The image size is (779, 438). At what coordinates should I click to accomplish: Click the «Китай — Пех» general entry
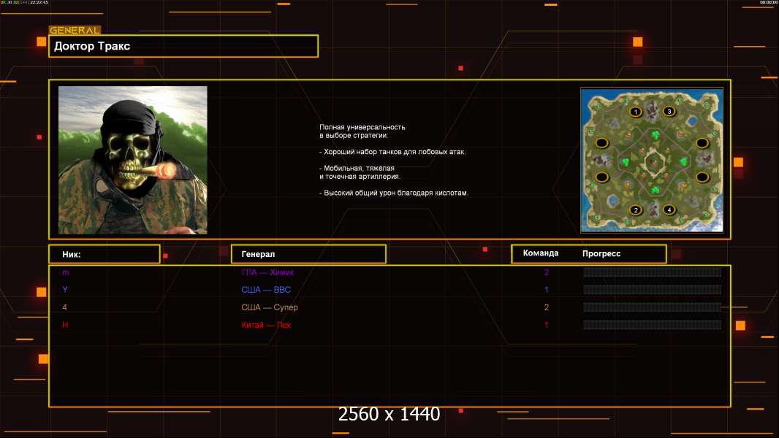tap(266, 325)
